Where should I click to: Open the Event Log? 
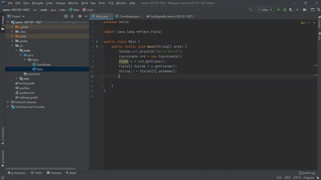coord(306,173)
